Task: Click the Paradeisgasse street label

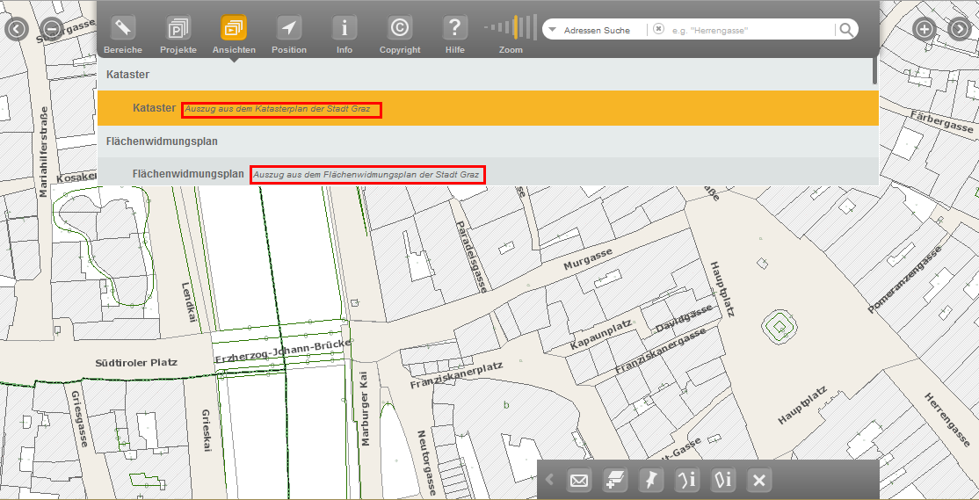Action: (471, 257)
